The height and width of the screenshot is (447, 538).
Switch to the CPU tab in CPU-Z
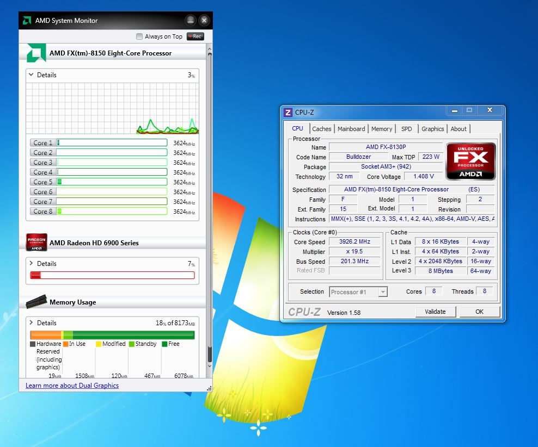click(x=297, y=128)
